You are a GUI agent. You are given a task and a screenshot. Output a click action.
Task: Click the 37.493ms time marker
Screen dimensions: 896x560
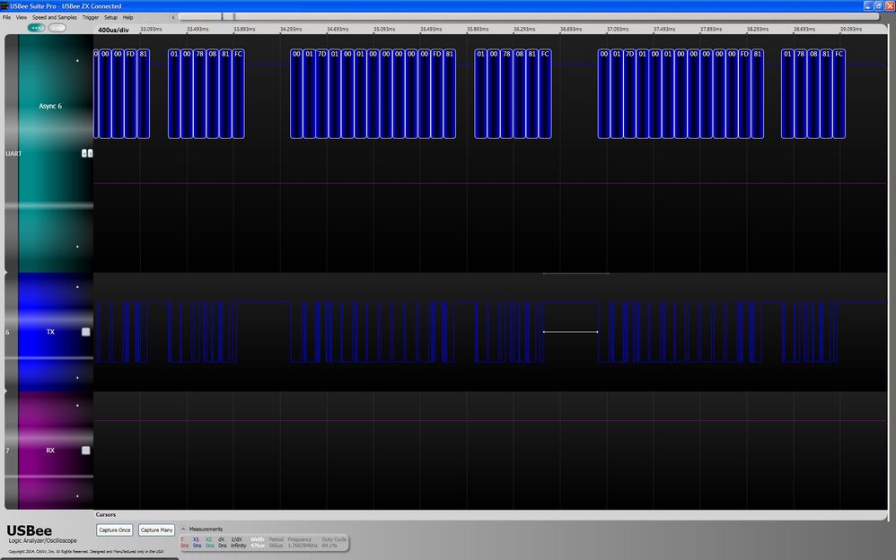pos(664,29)
